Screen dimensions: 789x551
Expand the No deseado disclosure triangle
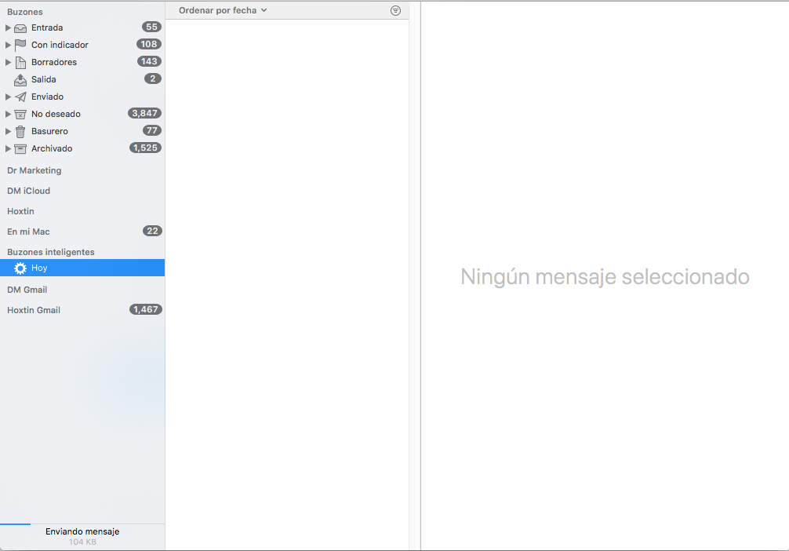(x=8, y=114)
